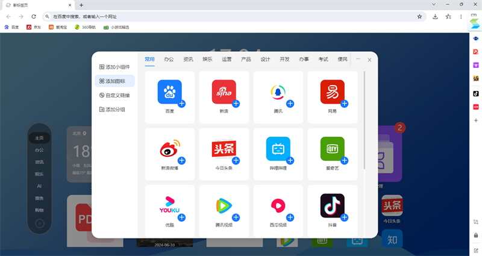Open downloads from the browser toolbar

(x=435, y=17)
